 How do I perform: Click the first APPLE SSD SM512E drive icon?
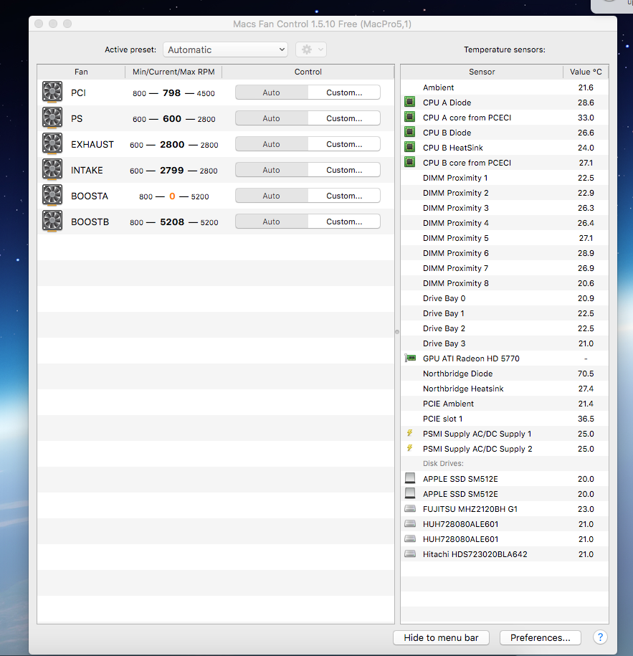410,478
